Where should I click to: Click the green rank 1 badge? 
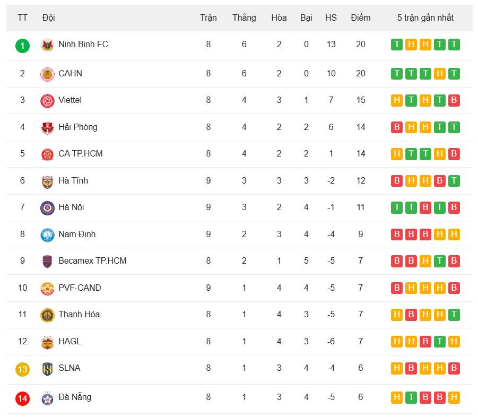pos(22,45)
